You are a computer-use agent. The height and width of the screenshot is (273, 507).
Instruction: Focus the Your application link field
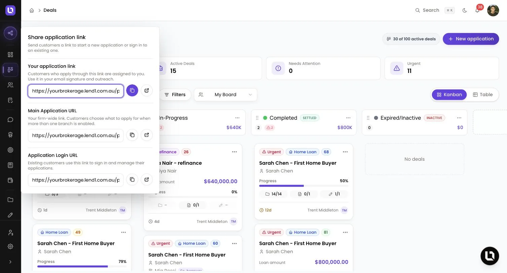pos(76,91)
